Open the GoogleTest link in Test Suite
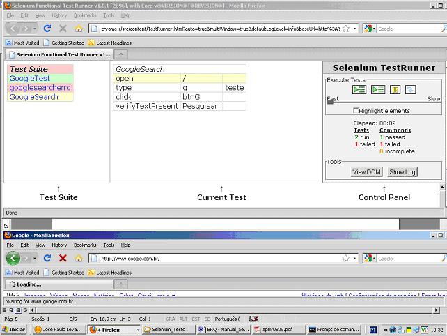The image size is (447, 336). coord(30,78)
